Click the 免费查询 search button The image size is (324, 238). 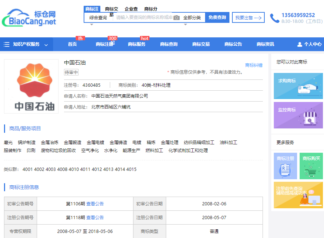217,17
